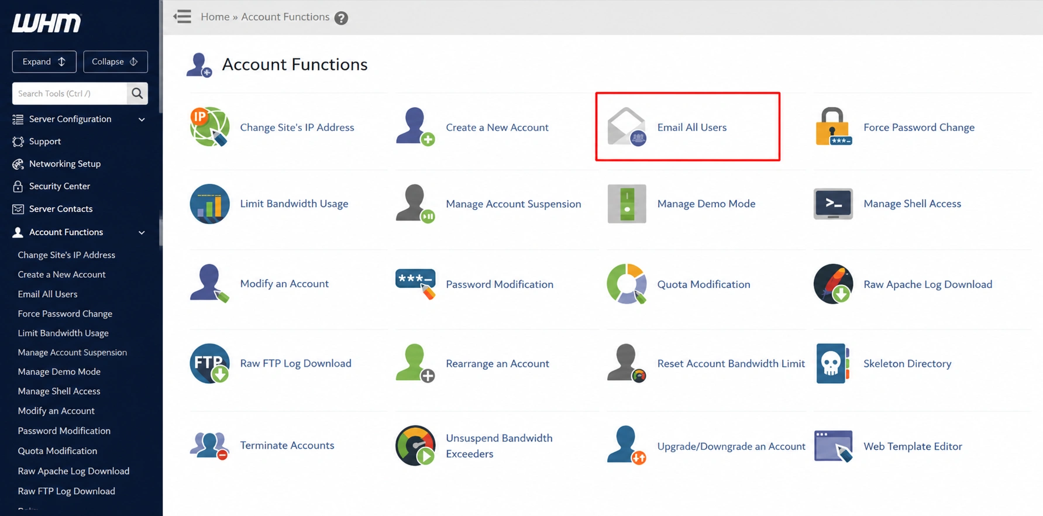Viewport: 1043px width, 516px height.
Task: Click the Terminate Accounts users icon
Action: pyautogui.click(x=209, y=446)
